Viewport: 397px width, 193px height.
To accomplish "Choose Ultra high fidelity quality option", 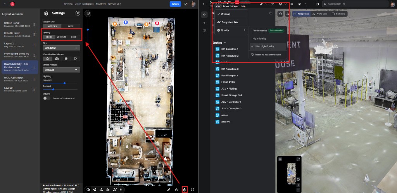I will click(268, 47).
